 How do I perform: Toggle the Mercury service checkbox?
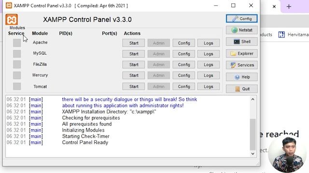[17, 75]
